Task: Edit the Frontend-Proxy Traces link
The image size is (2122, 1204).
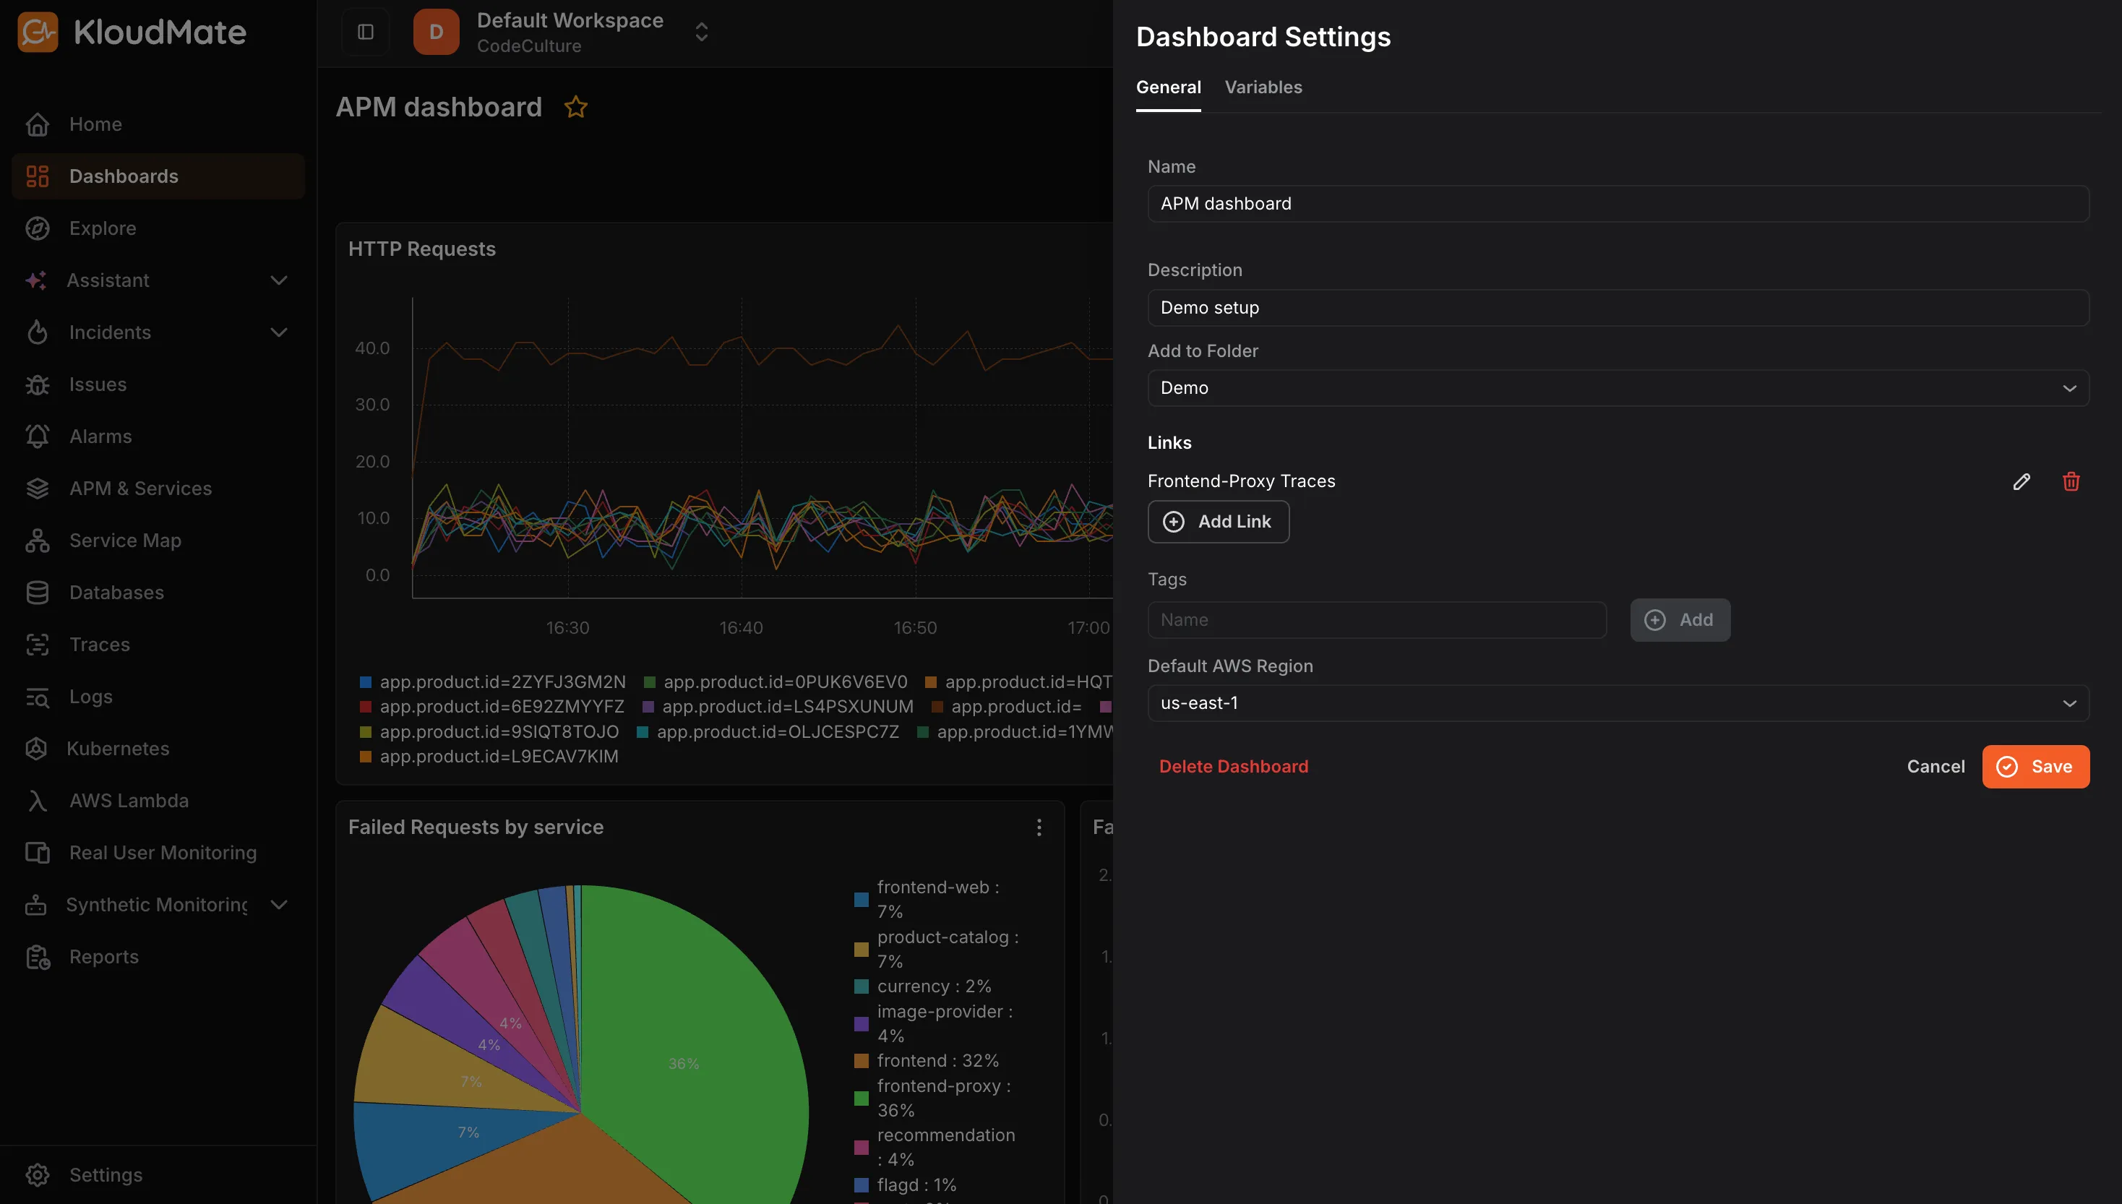Action: coord(2021,481)
